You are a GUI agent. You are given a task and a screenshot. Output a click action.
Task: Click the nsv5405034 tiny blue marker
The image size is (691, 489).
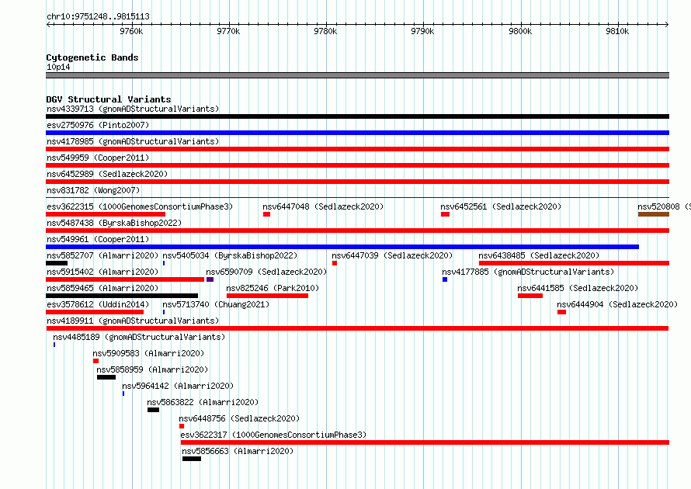[164, 263]
